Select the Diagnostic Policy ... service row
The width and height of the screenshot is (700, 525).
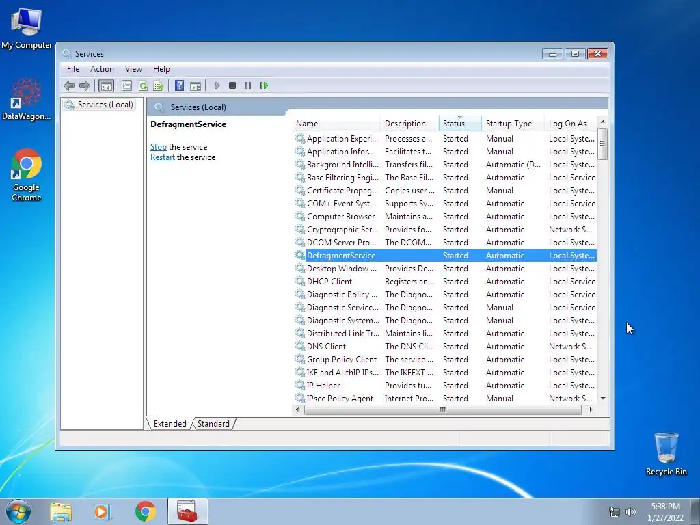[445, 294]
